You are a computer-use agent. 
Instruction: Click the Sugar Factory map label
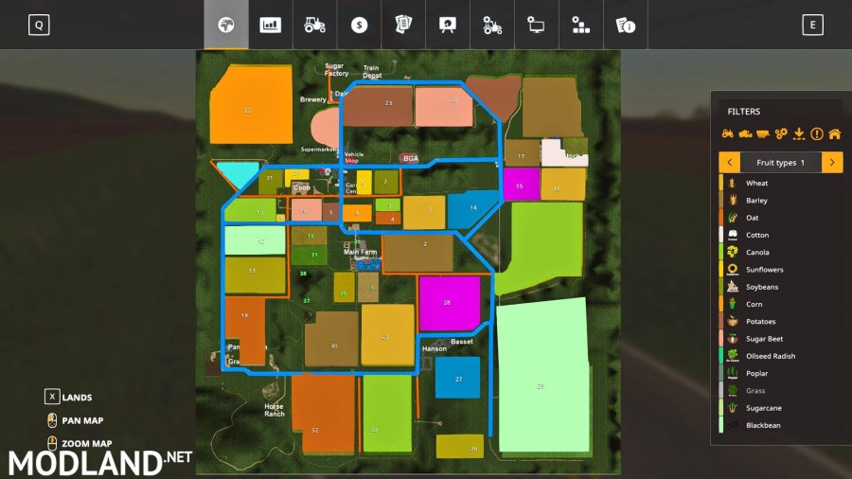pos(336,69)
